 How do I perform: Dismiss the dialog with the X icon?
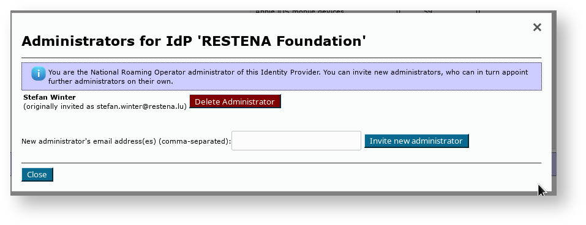coord(537,28)
